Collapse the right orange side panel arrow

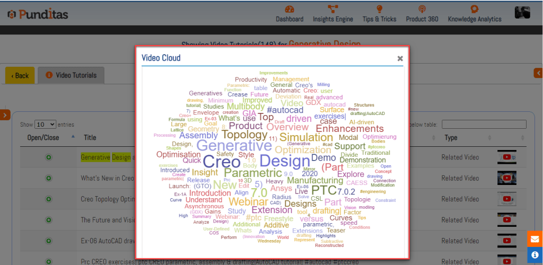click(538, 73)
